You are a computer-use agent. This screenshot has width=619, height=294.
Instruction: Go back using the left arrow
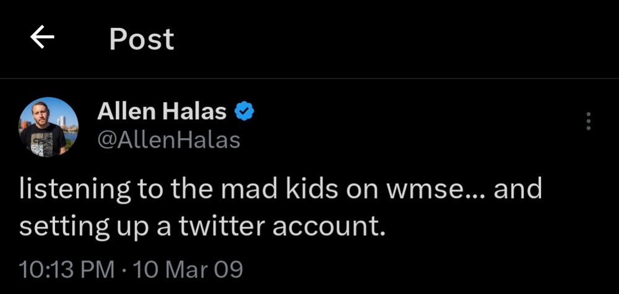(x=42, y=40)
